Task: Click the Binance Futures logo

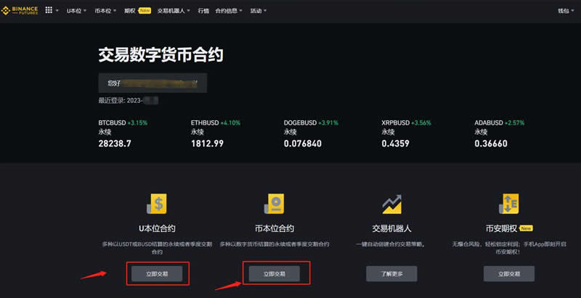Action: [20, 11]
